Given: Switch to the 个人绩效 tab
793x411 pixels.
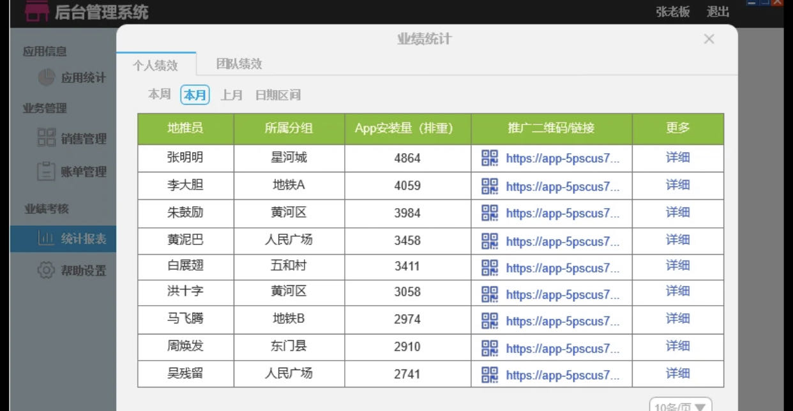Looking at the screenshot, I should [x=155, y=65].
